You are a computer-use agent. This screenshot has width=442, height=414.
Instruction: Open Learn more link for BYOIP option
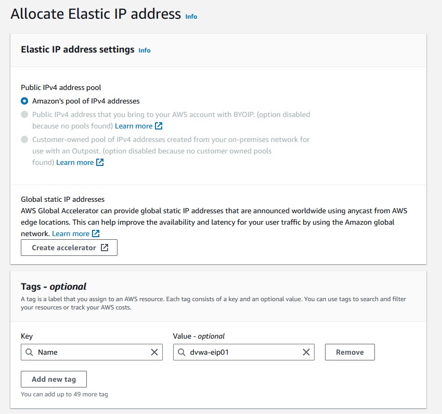tap(134, 126)
